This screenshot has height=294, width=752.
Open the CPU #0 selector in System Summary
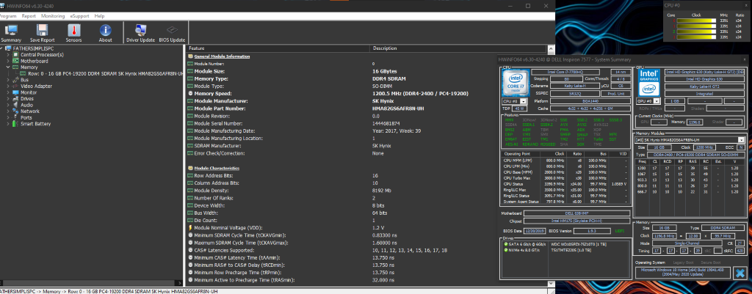pos(515,101)
